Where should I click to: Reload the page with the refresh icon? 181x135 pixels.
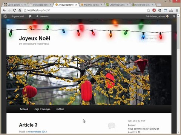pyautogui.click(x=15, y=10)
